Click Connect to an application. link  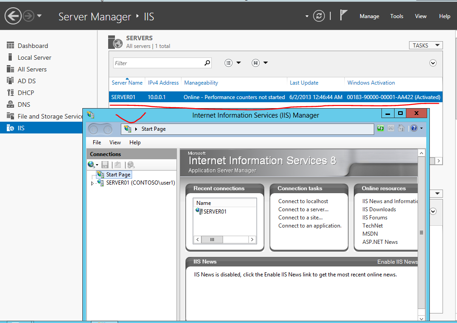[x=310, y=226]
